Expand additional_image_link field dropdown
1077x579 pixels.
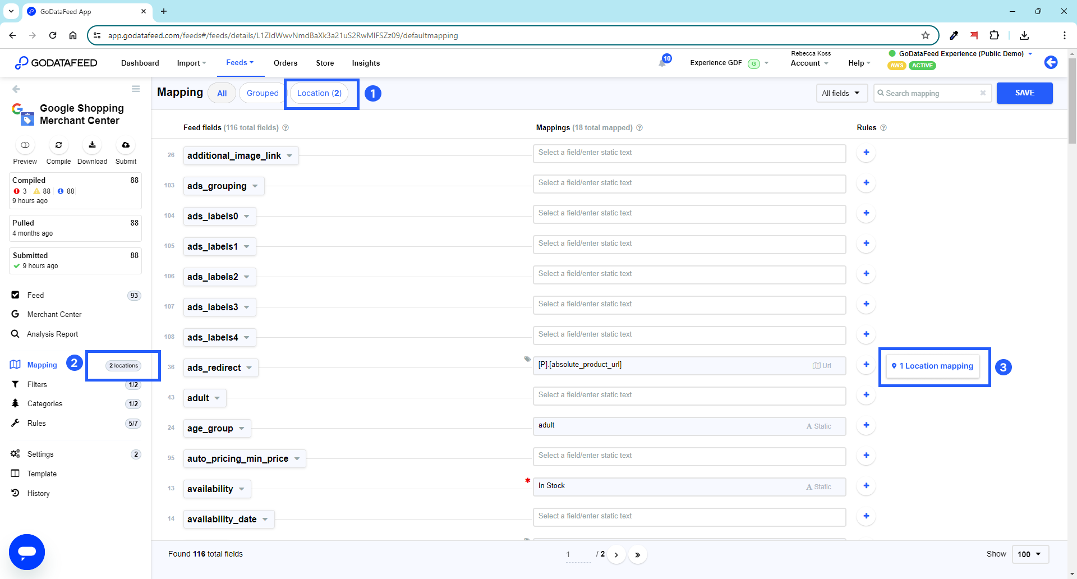(x=289, y=156)
